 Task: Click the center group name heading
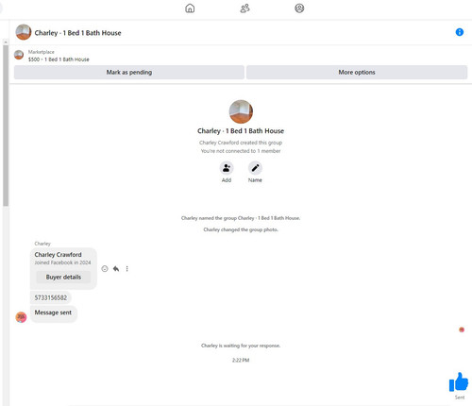241,131
